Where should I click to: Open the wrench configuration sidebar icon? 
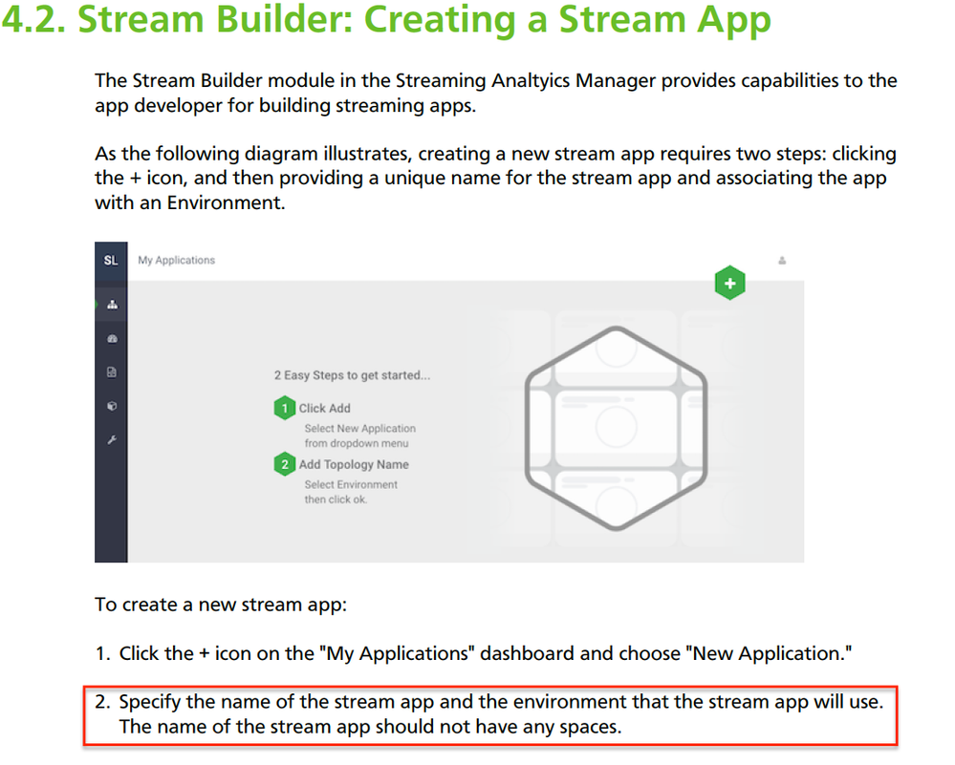pyautogui.click(x=112, y=440)
